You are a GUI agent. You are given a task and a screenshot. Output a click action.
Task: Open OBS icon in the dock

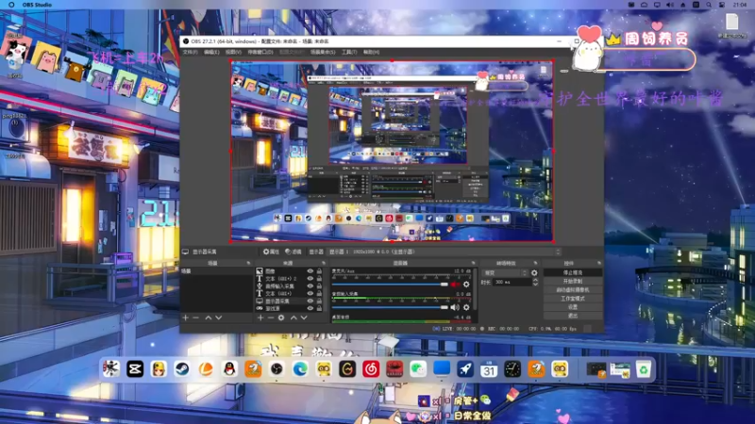pyautogui.click(x=277, y=369)
